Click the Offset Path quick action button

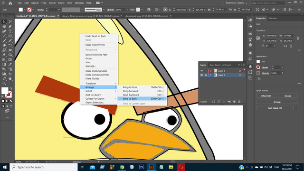click(x=266, y=96)
